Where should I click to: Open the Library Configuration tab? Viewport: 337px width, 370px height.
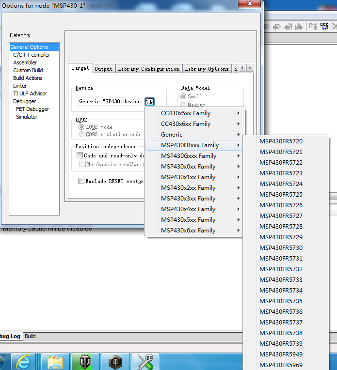tap(149, 69)
